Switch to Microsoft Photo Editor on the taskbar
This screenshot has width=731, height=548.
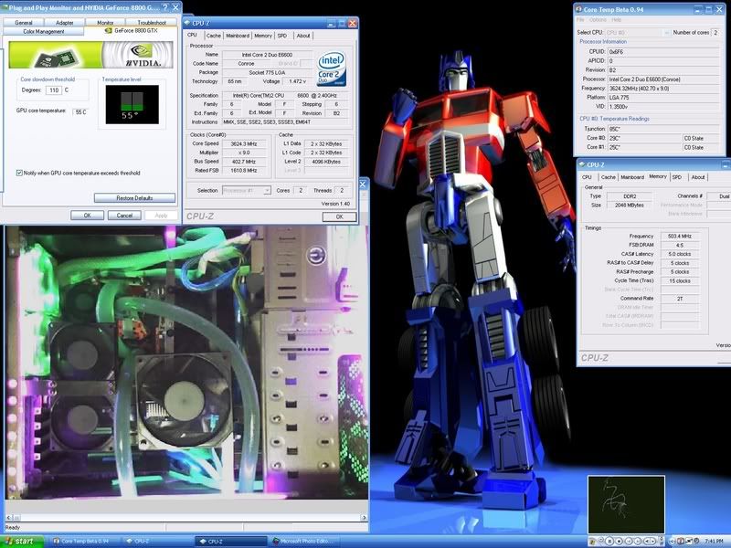[x=304, y=542]
